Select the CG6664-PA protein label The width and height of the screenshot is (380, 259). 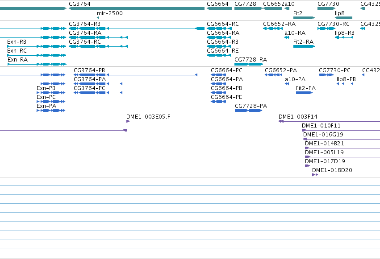coord(227,79)
